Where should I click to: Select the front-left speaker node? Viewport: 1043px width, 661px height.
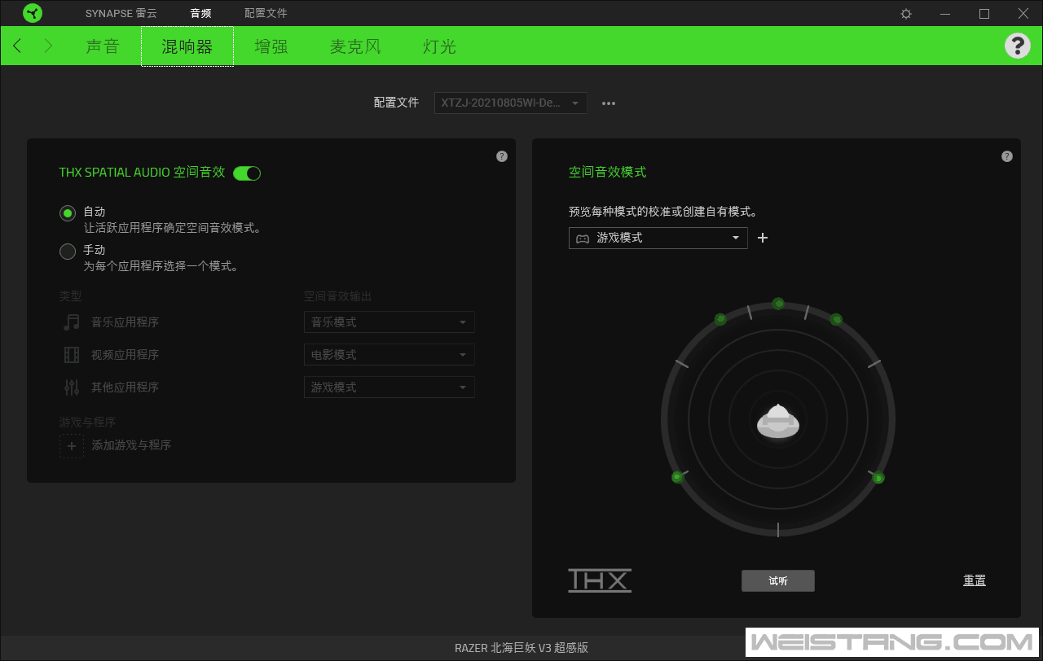(720, 319)
